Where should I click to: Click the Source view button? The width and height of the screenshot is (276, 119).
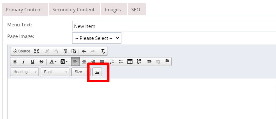click(x=21, y=51)
